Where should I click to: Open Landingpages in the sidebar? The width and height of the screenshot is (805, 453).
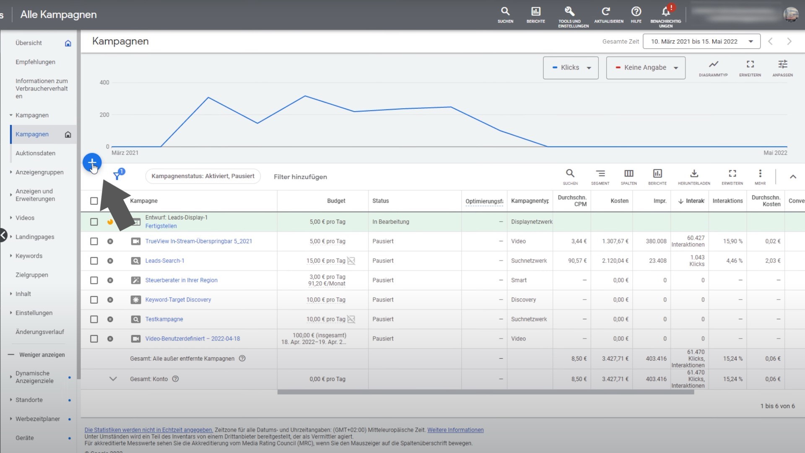pos(35,237)
